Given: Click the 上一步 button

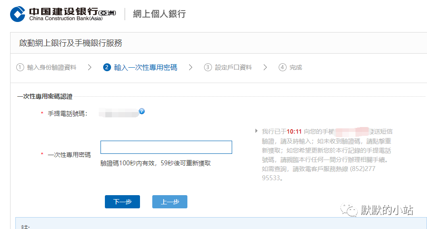Looking at the screenshot, I should [170, 202].
